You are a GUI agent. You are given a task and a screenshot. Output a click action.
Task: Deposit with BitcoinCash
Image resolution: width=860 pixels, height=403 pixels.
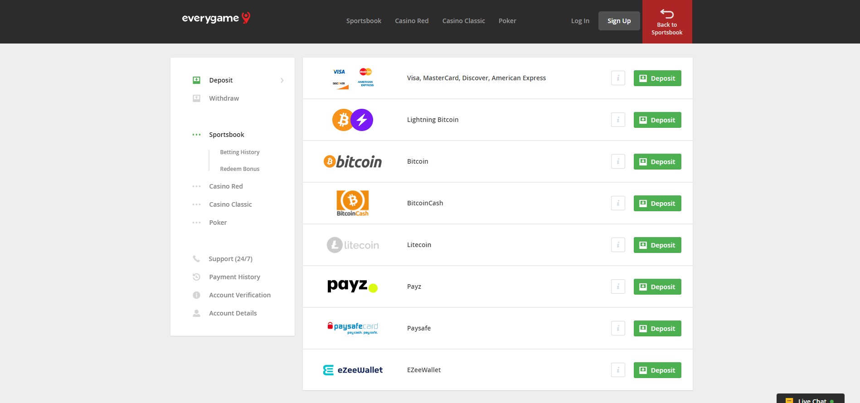pos(657,203)
